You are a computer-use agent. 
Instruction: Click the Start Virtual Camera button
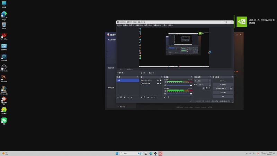221,89
